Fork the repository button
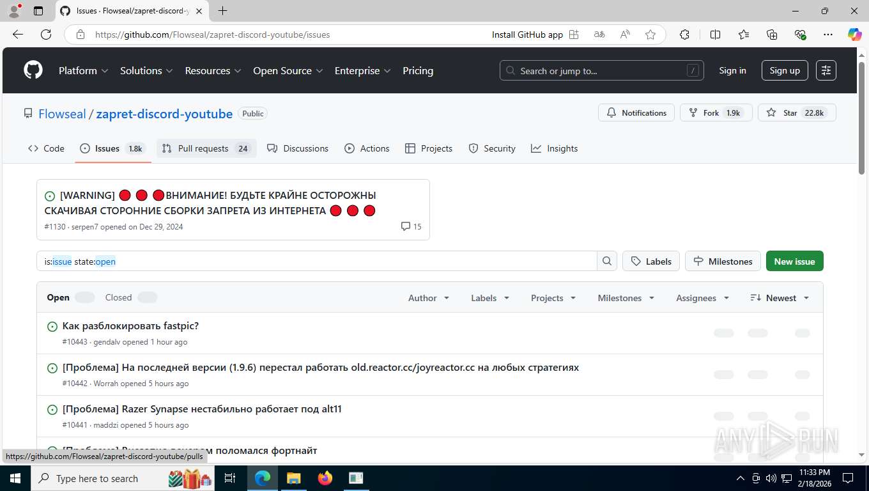Image resolution: width=869 pixels, height=491 pixels. [x=716, y=113]
